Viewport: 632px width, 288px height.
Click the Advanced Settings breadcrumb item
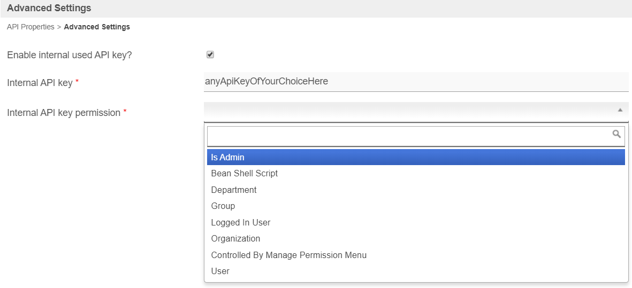coord(97,27)
